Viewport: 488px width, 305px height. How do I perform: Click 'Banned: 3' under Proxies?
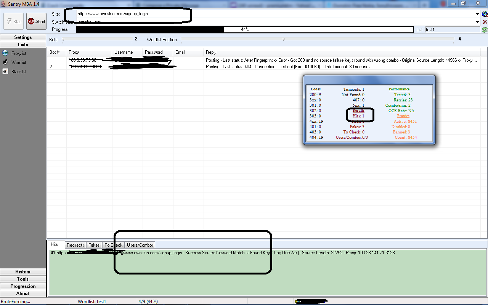401,132
